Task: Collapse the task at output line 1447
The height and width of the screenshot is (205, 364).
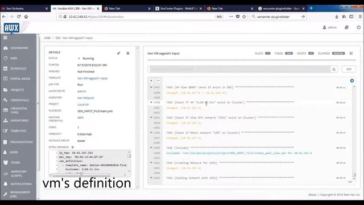Action: coord(151,87)
